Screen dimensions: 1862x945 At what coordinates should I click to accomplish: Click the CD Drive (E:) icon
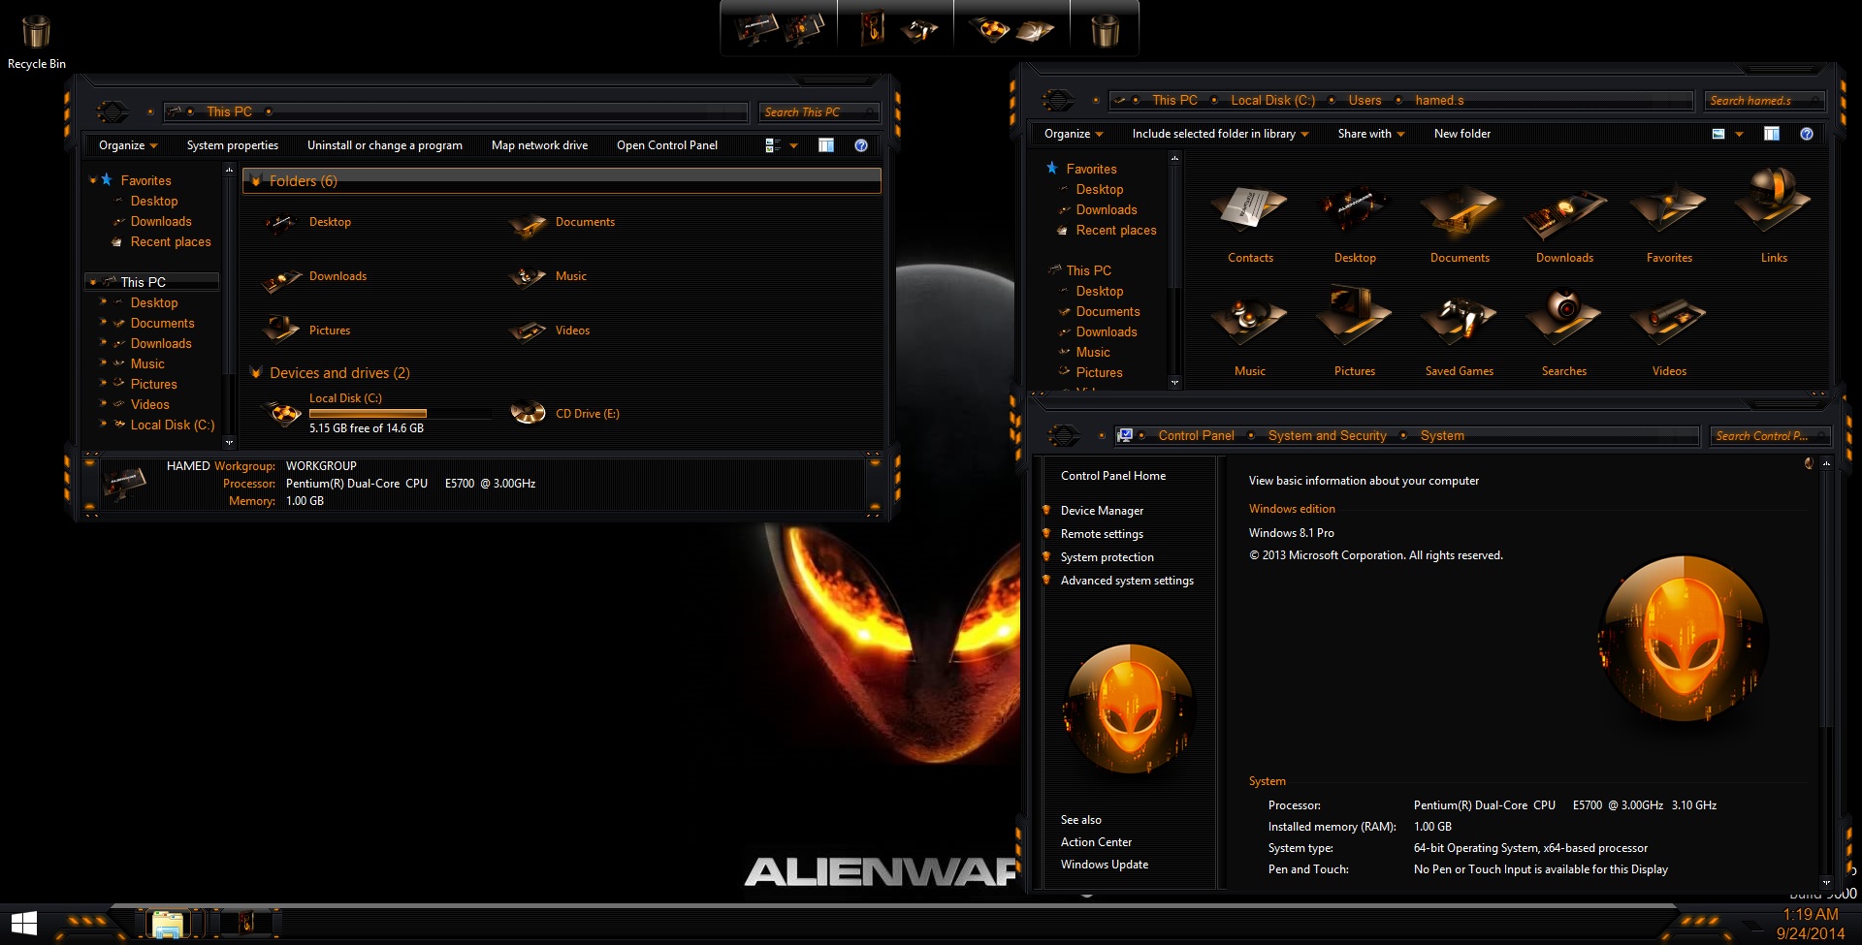coord(528,414)
